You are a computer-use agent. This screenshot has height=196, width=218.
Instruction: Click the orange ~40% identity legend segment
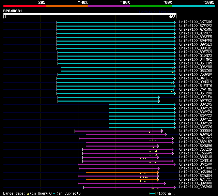[x=67, y=6]
